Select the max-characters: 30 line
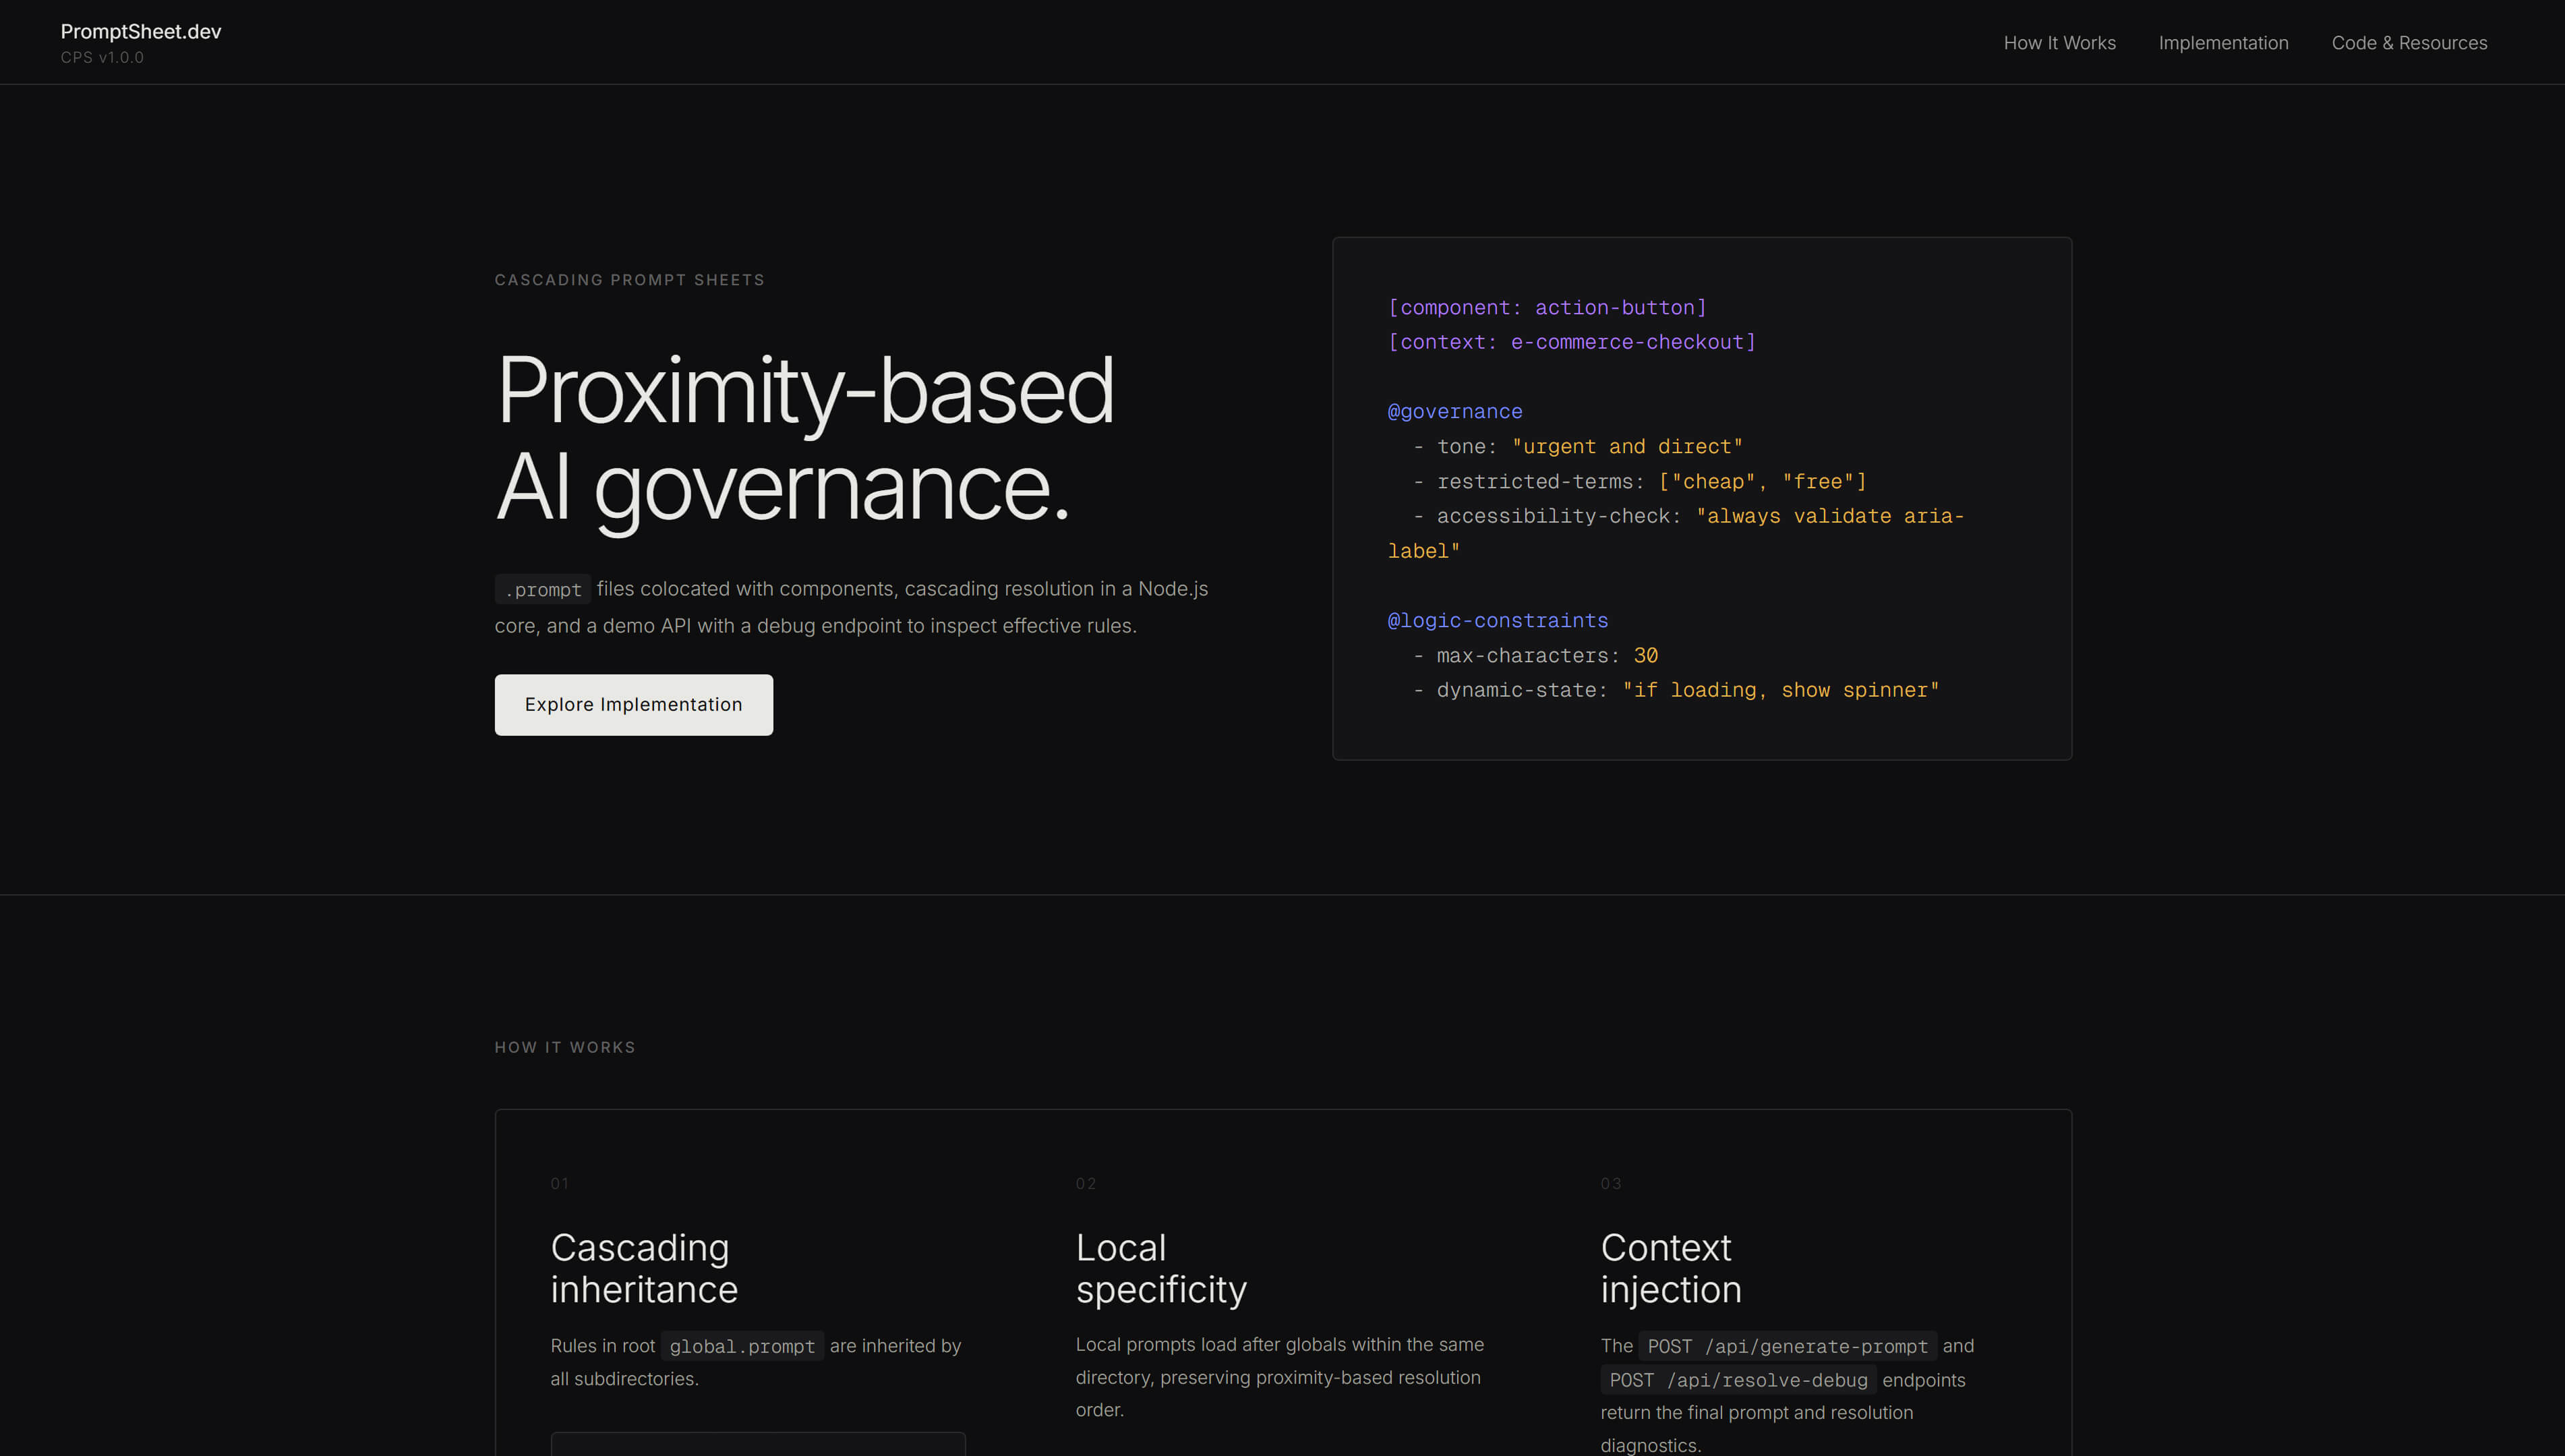 click(1535, 656)
